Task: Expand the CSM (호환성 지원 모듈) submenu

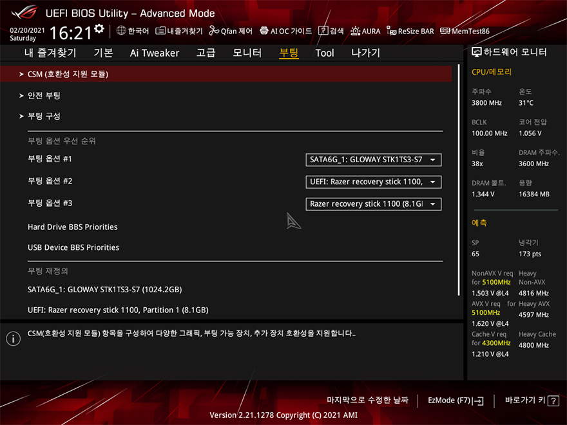Action: point(226,74)
